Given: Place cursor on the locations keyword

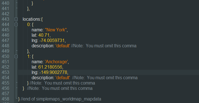Looking at the screenshot, I should (31, 19).
